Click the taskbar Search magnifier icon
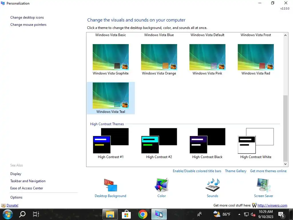 [22, 214]
